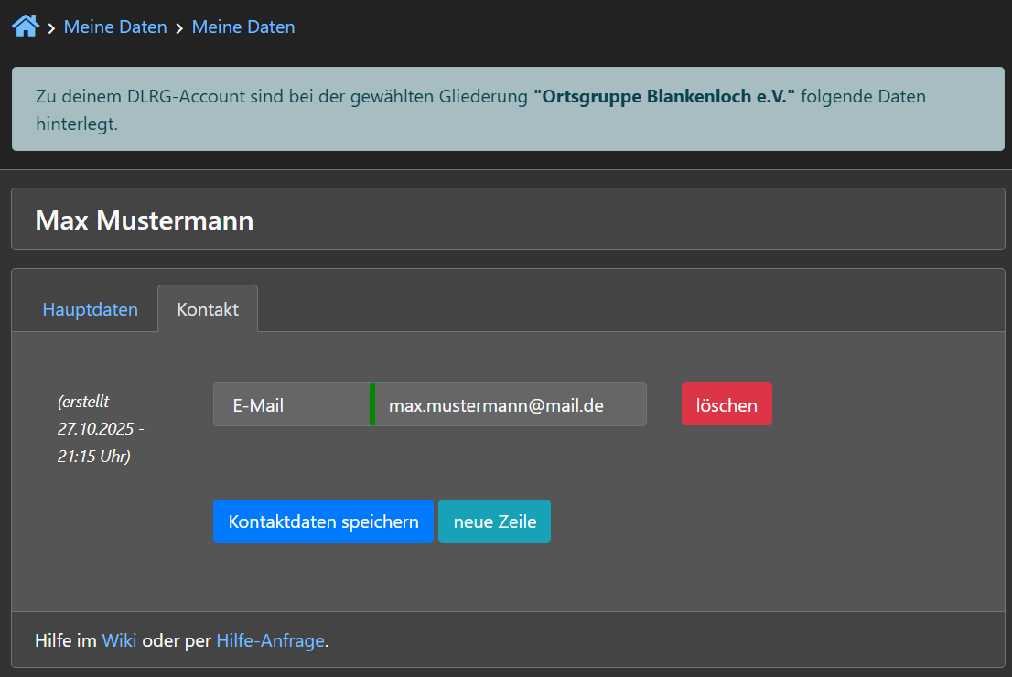Click the max.mustermann@mail.de input field
The image size is (1012, 677).
point(509,404)
